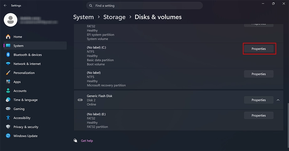Image resolution: width=289 pixels, height=151 pixels.
Task: Click the Personalization paintbrush icon
Action: 8,73
